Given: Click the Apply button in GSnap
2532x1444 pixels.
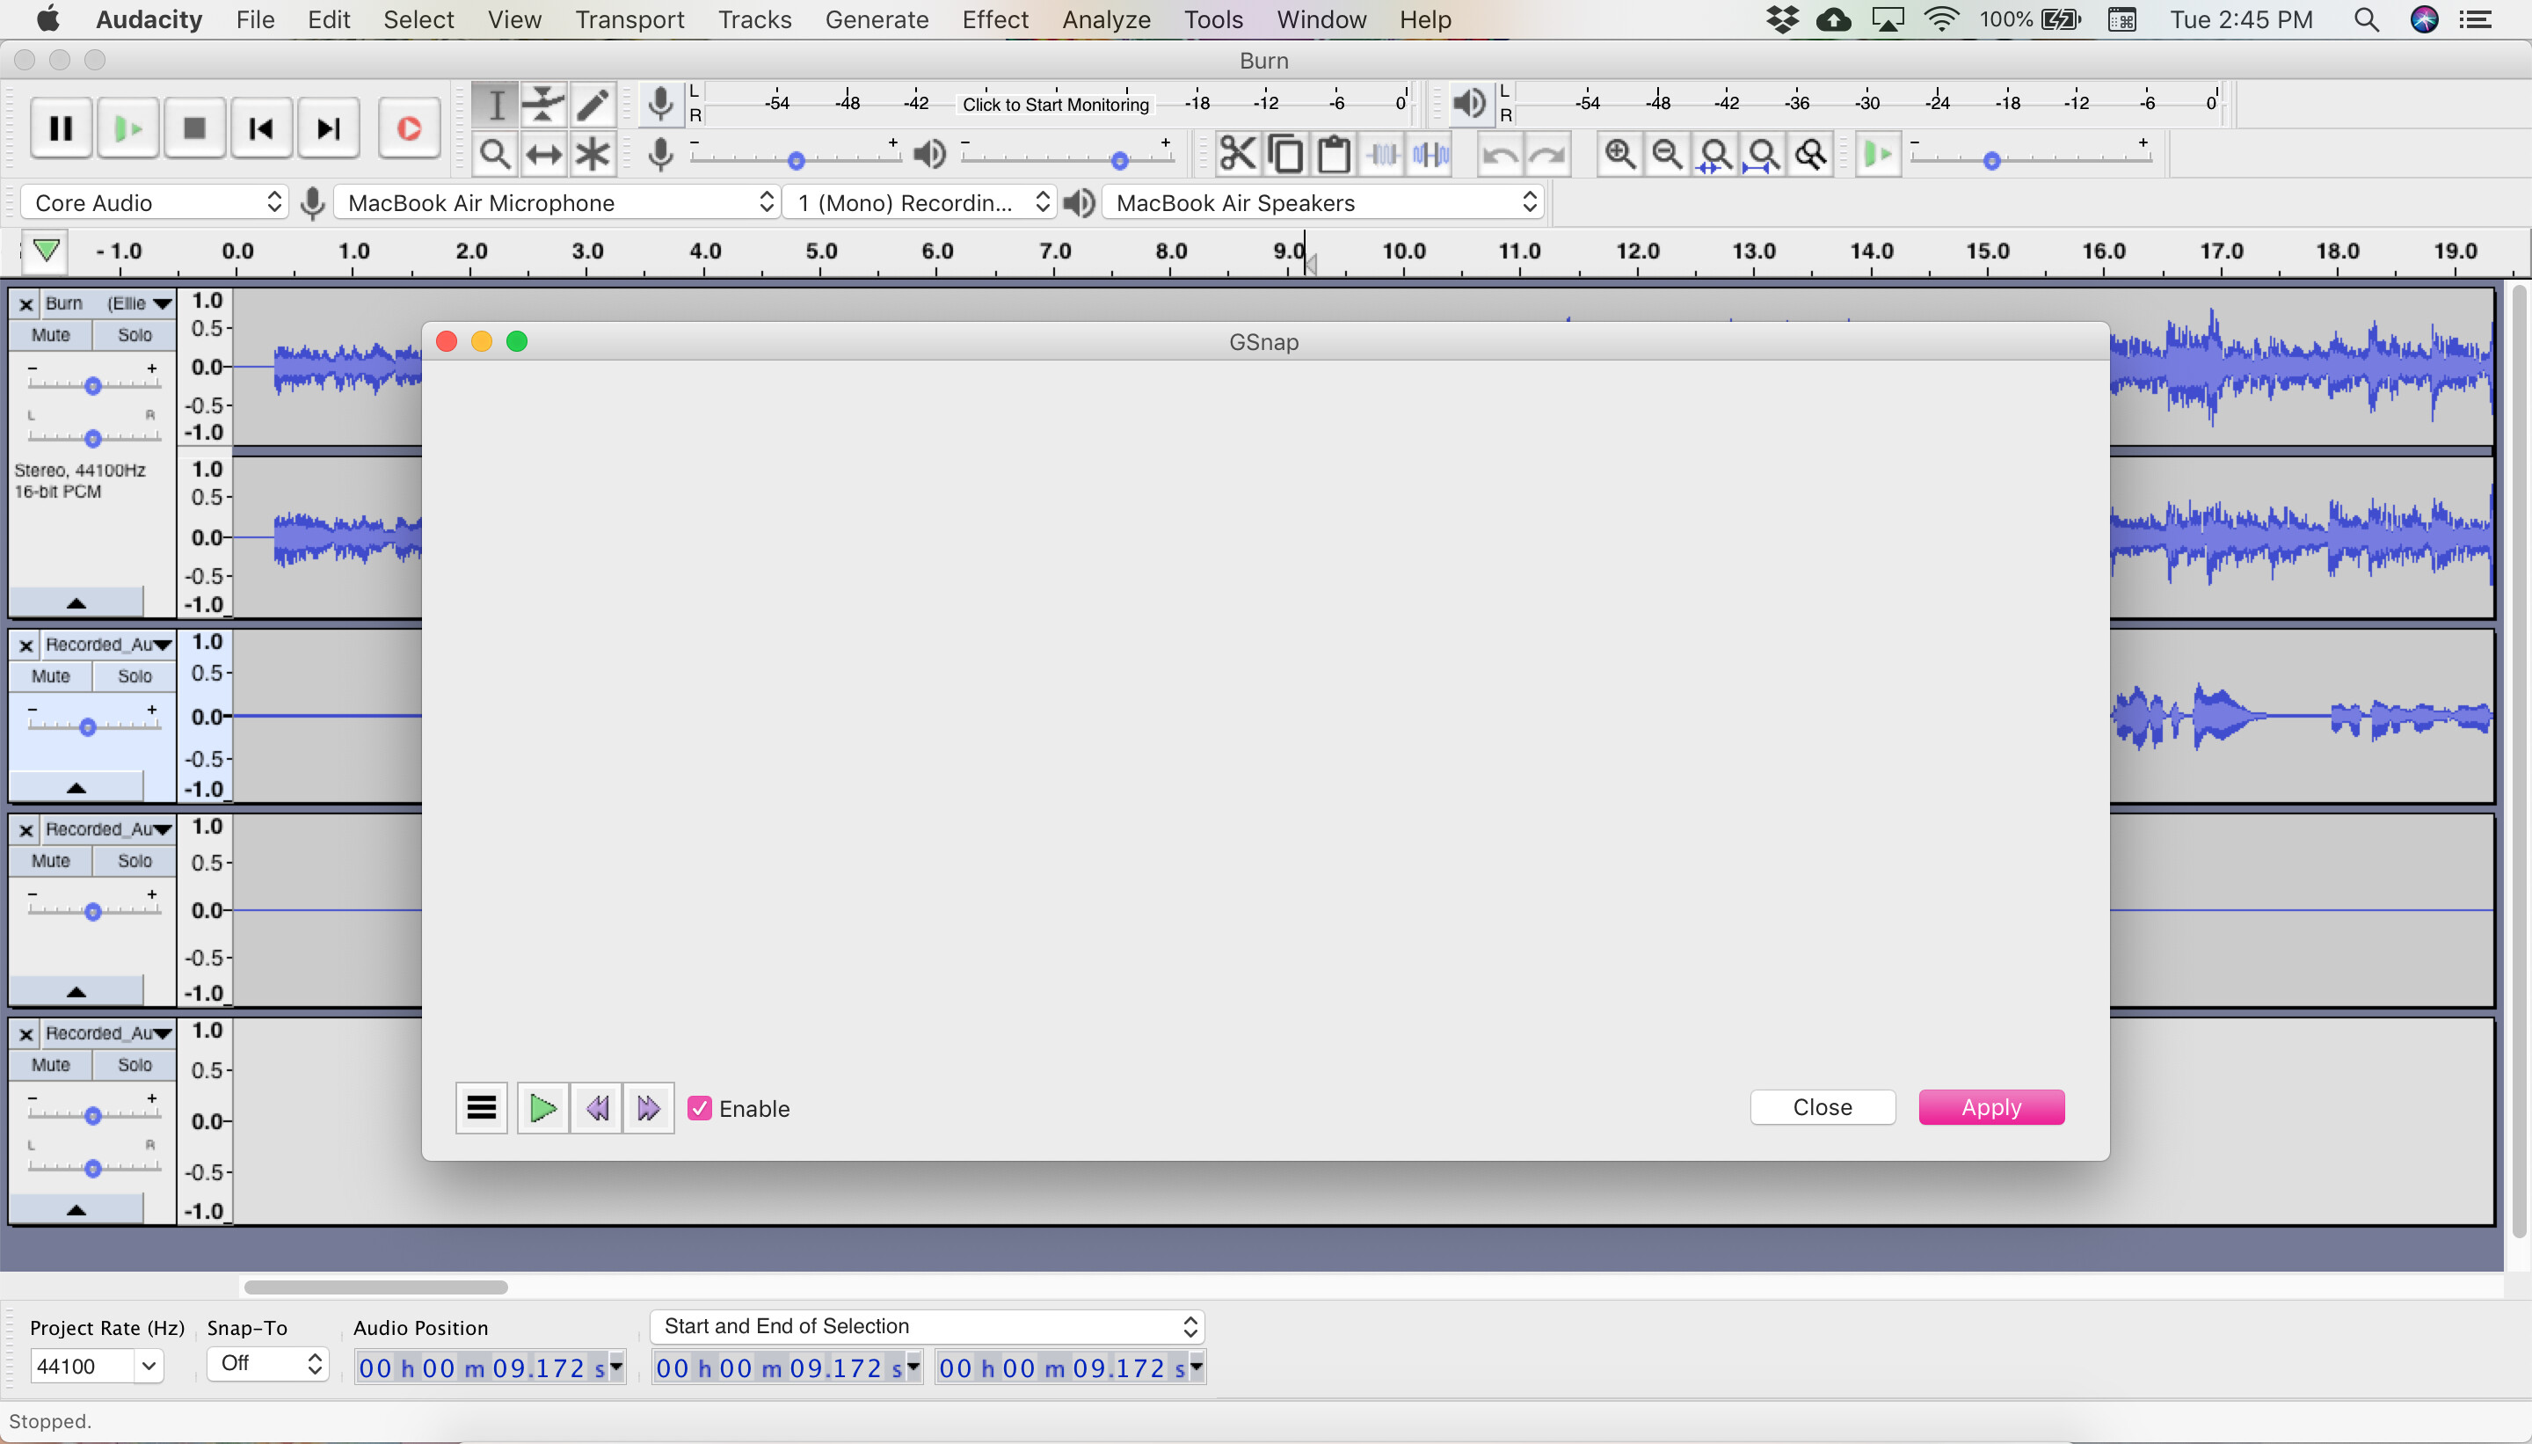Looking at the screenshot, I should (1991, 1107).
